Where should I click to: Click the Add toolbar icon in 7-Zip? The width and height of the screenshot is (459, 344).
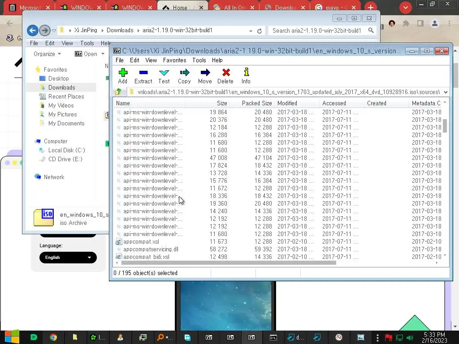(x=123, y=76)
